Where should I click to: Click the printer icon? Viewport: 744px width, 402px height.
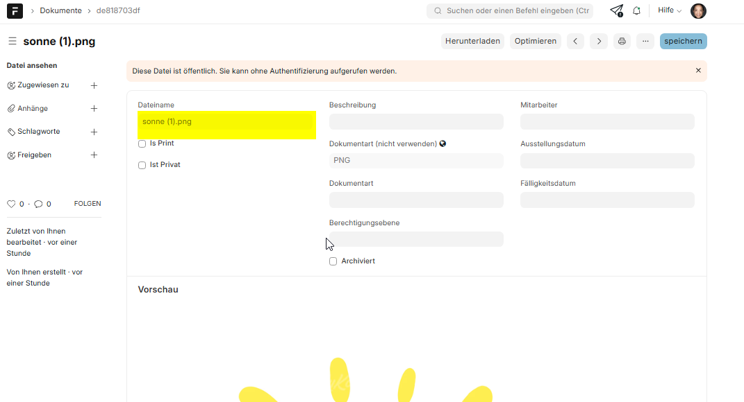[622, 42]
